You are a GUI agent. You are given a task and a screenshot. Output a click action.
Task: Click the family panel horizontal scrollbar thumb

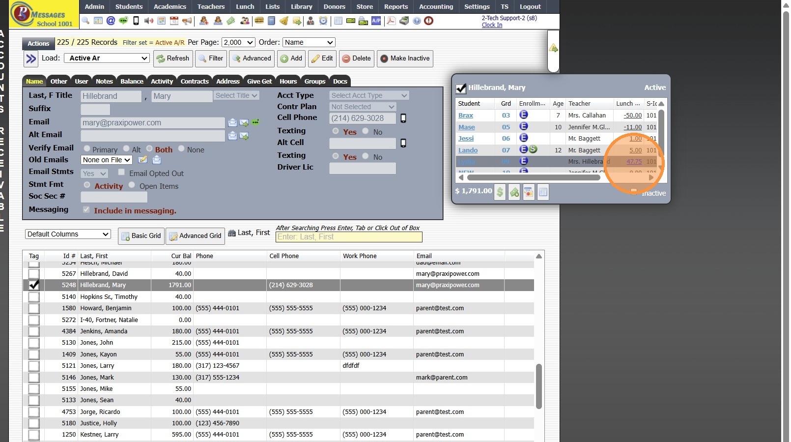[534, 177]
